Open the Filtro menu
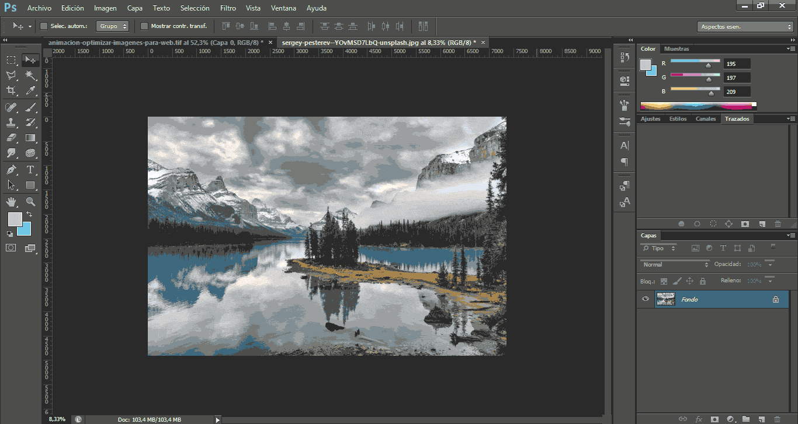 click(x=228, y=8)
